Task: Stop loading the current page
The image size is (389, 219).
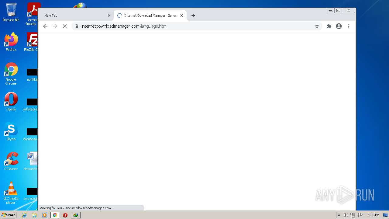Action: point(65,26)
